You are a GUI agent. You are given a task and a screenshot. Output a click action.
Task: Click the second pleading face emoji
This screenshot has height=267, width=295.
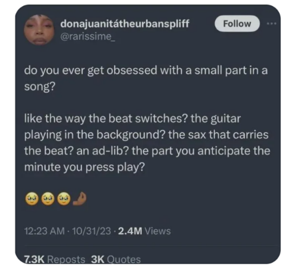tap(48, 199)
